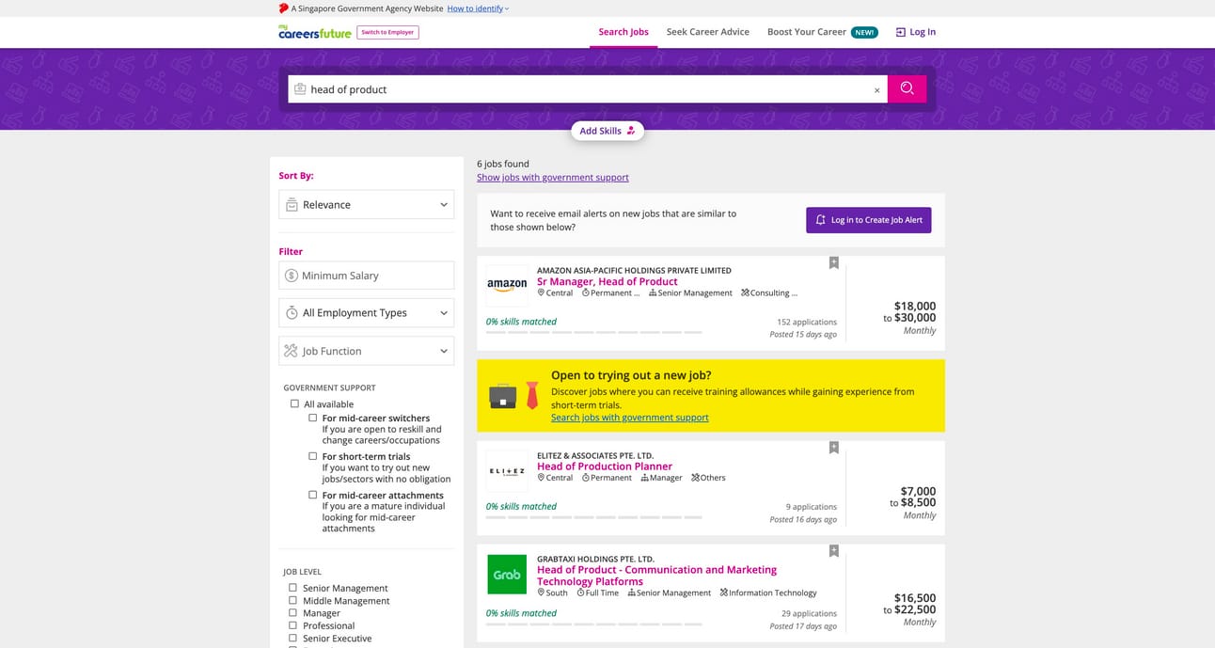Click the Posted 16 days ago text
Screen dimensions: 1215x648
(x=803, y=519)
